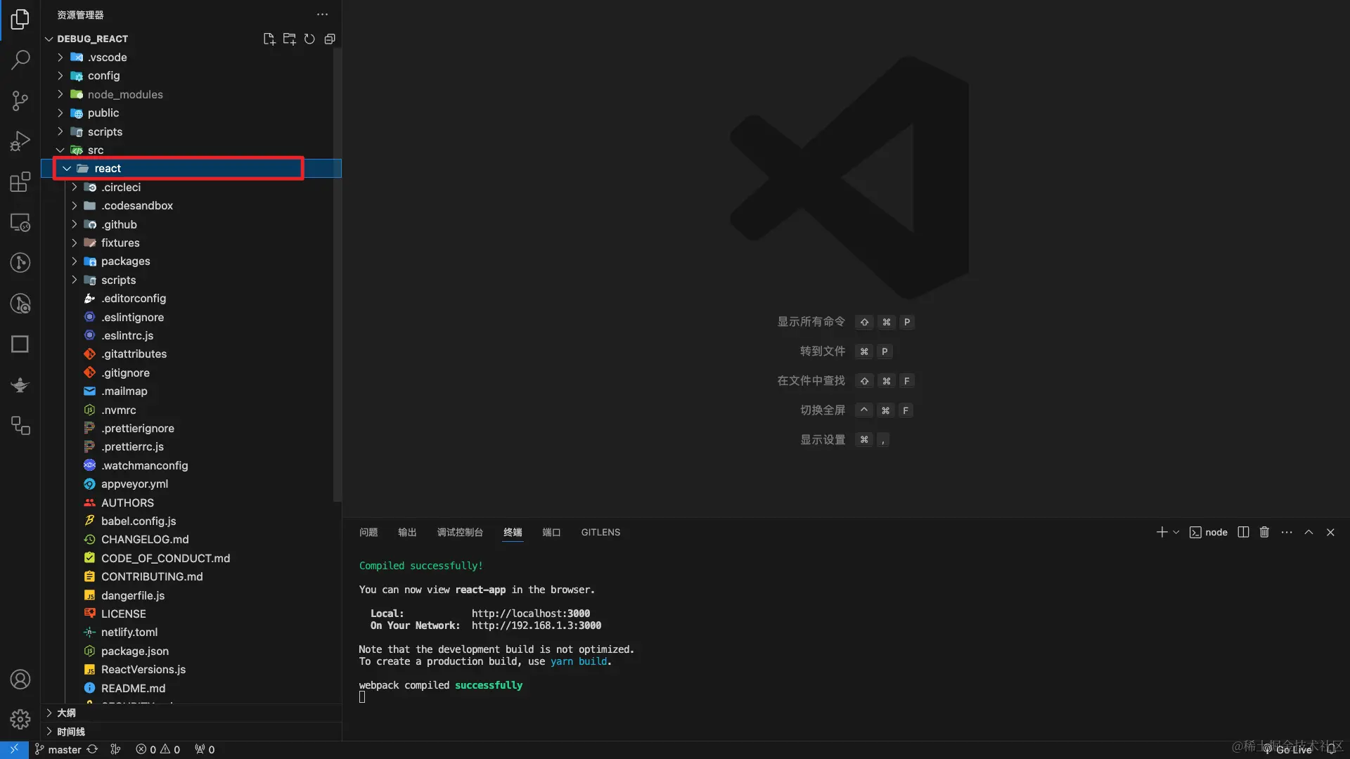Image resolution: width=1350 pixels, height=759 pixels.
Task: Click master branch in status bar
Action: point(64,750)
